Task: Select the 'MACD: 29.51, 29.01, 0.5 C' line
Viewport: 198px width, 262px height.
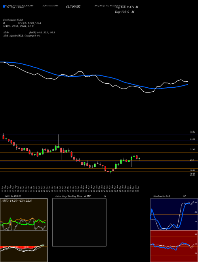Action: [18, 26]
